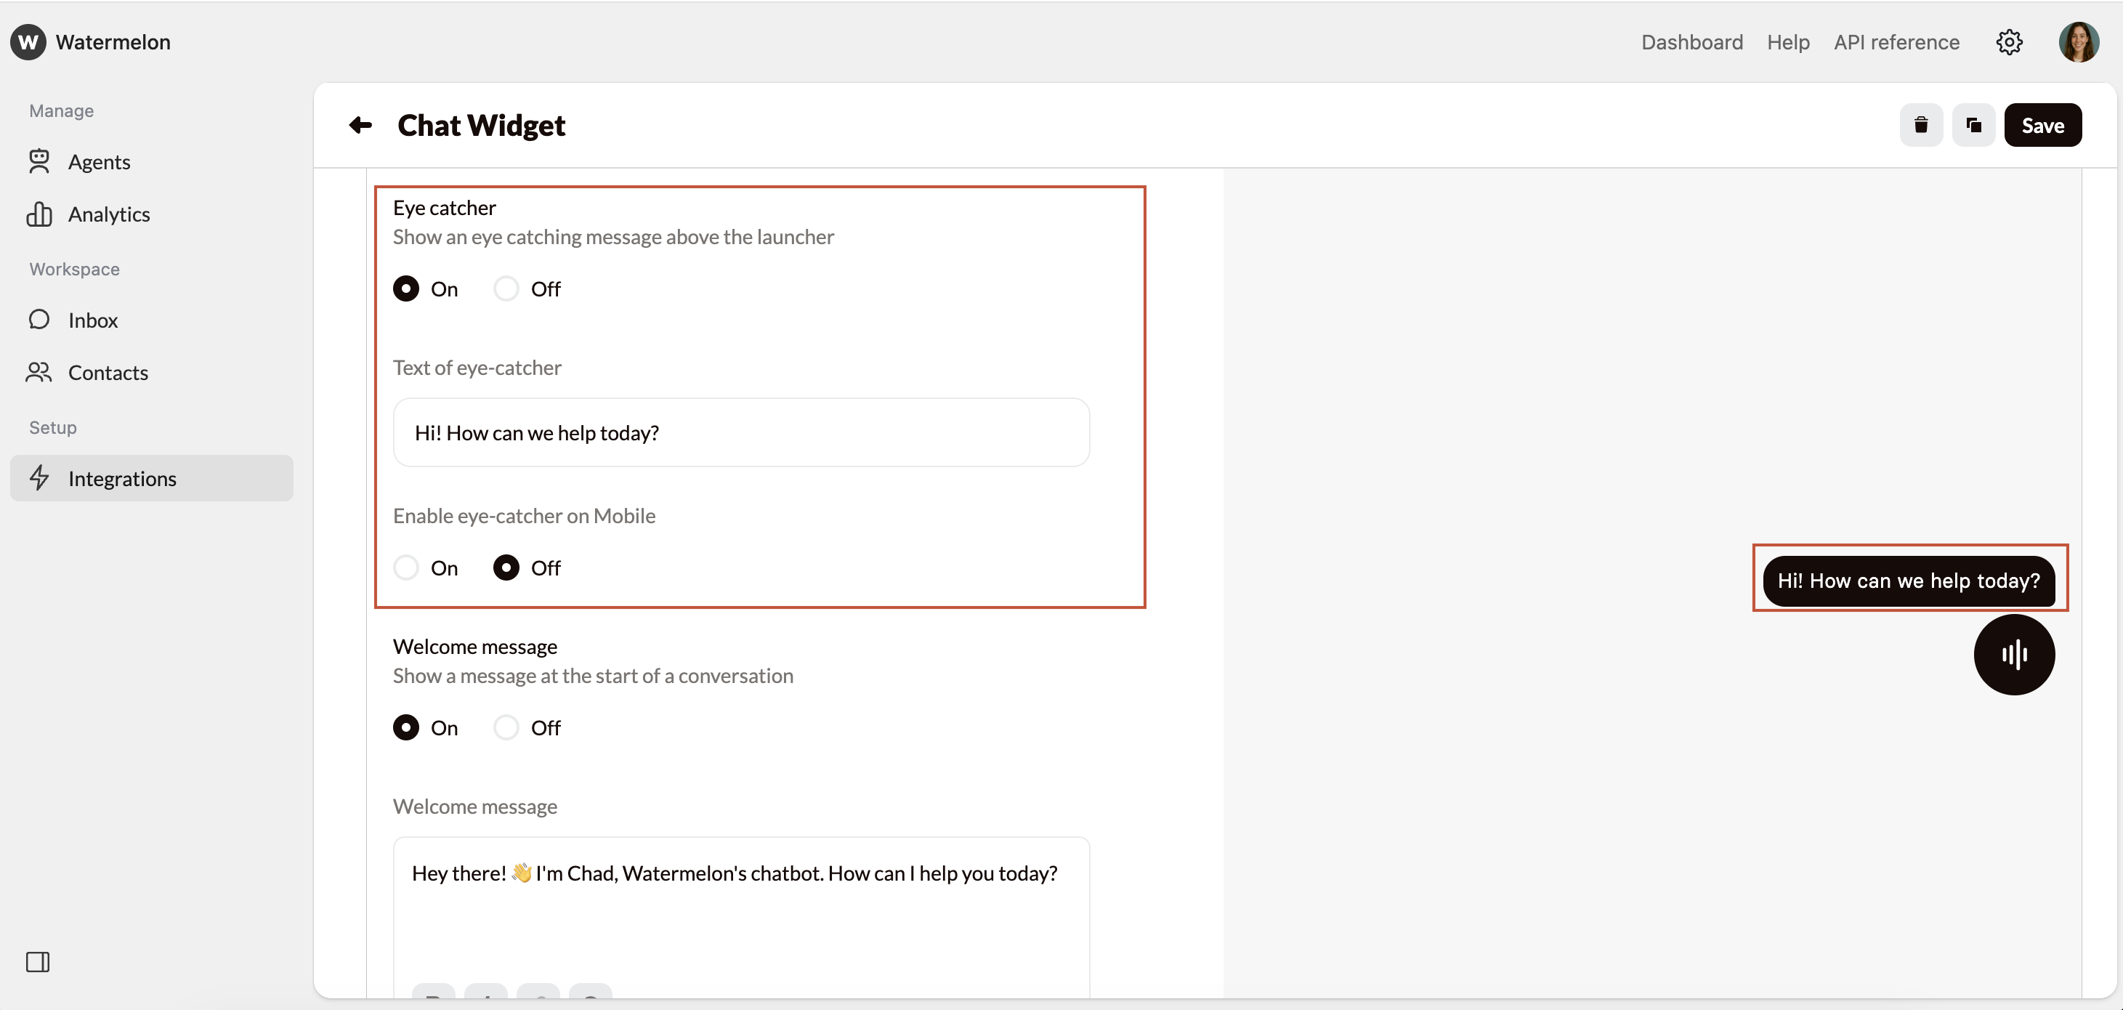The height and width of the screenshot is (1010, 2123).
Task: Open Agents in the sidebar
Action: pyautogui.click(x=99, y=163)
